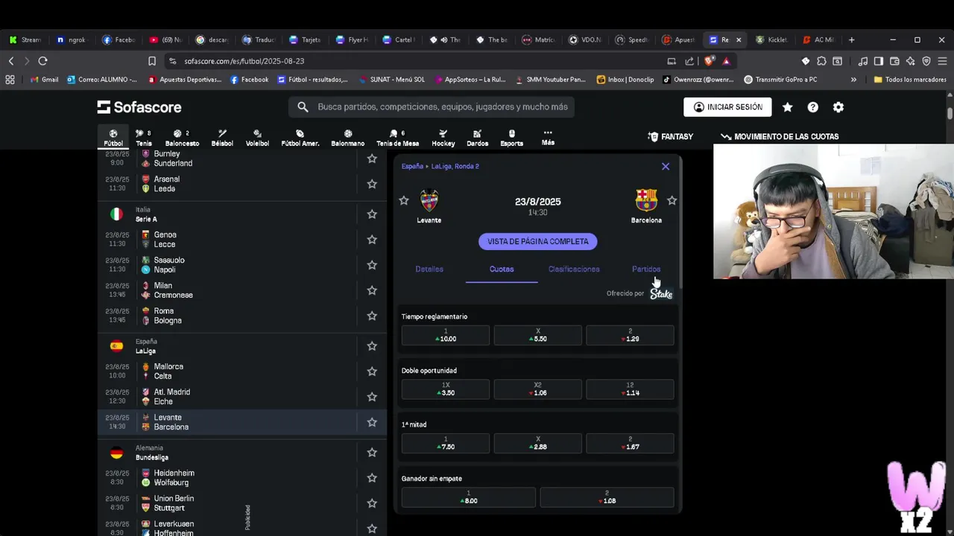Reload the browser page
Viewport: 954px width, 536px height.
pyautogui.click(x=42, y=61)
